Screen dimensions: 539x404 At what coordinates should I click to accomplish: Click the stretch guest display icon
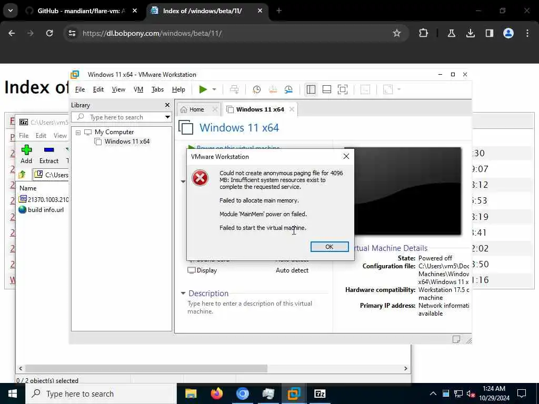388,89
